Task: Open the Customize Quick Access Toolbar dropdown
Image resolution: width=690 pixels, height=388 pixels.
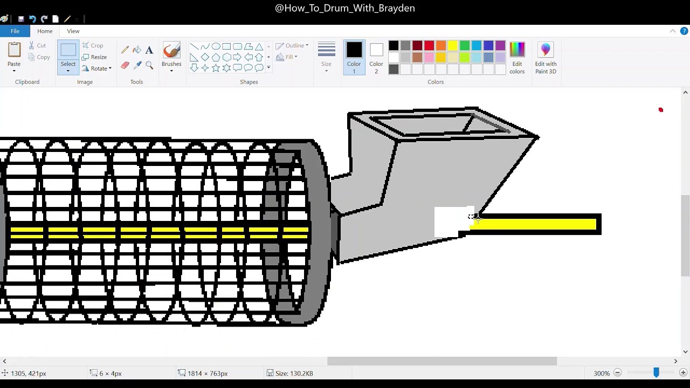Action: pos(77,19)
